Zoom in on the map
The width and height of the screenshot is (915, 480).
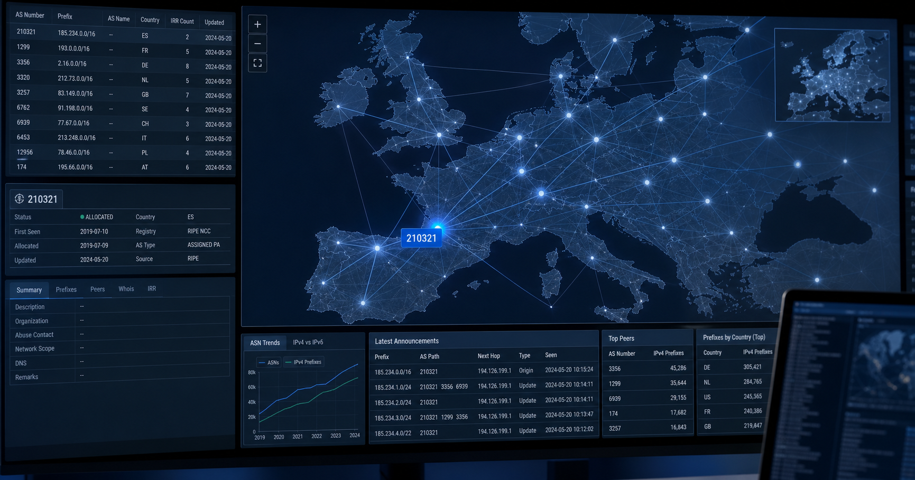(257, 24)
